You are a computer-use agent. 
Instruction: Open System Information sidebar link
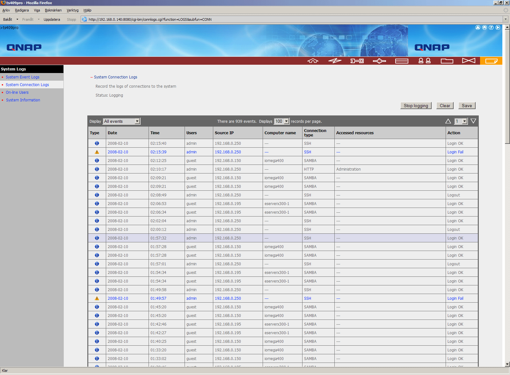coord(23,100)
